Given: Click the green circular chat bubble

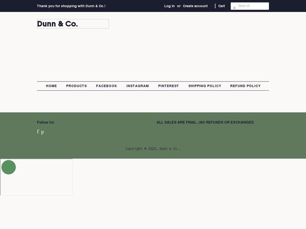Looking at the screenshot, I should coord(9,167).
